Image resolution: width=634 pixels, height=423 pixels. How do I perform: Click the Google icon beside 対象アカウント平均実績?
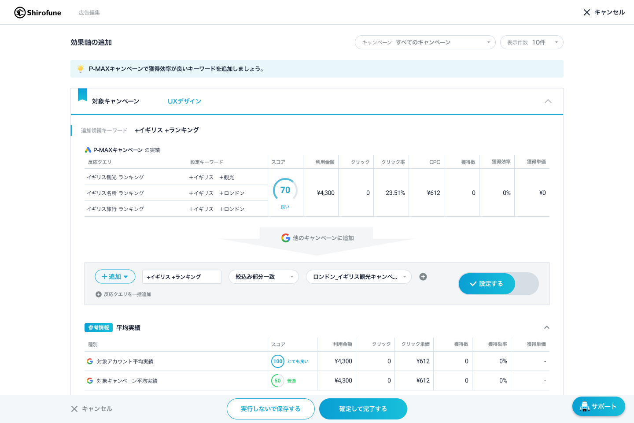click(x=90, y=361)
